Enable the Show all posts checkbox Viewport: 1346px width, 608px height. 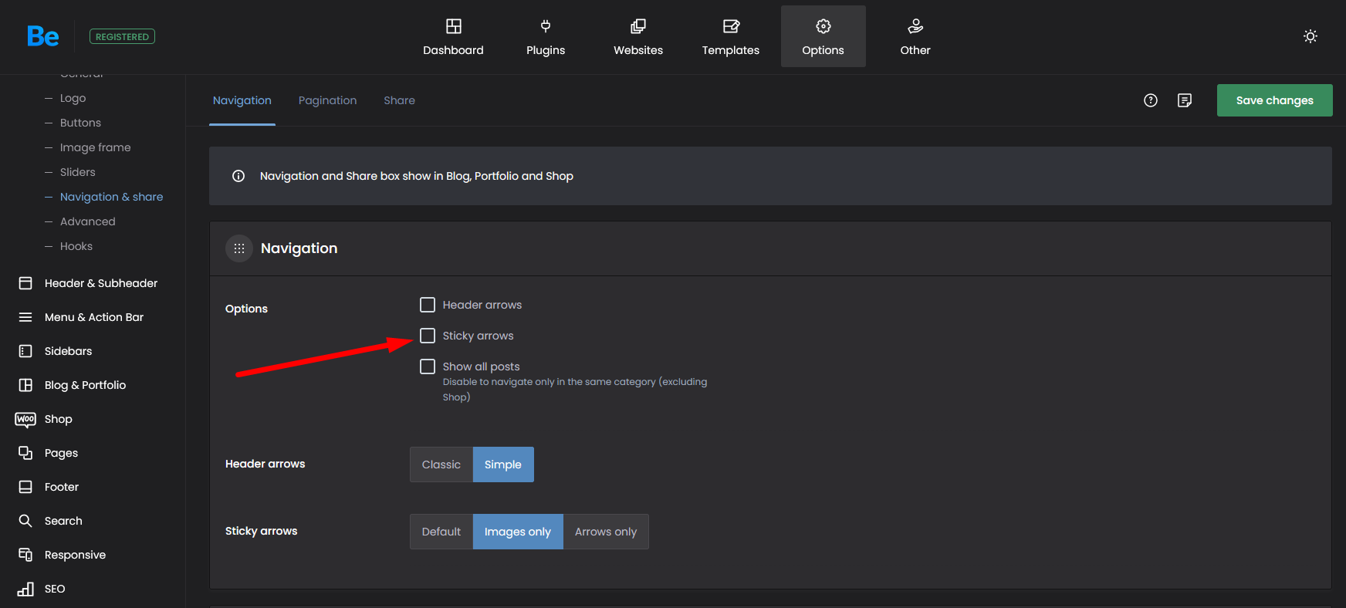[428, 366]
